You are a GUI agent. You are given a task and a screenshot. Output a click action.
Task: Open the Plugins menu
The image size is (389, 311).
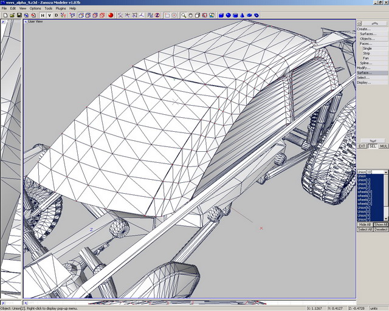tap(61, 9)
